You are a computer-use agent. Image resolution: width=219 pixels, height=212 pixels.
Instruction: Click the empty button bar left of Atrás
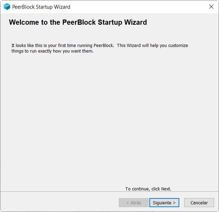click(x=59, y=203)
